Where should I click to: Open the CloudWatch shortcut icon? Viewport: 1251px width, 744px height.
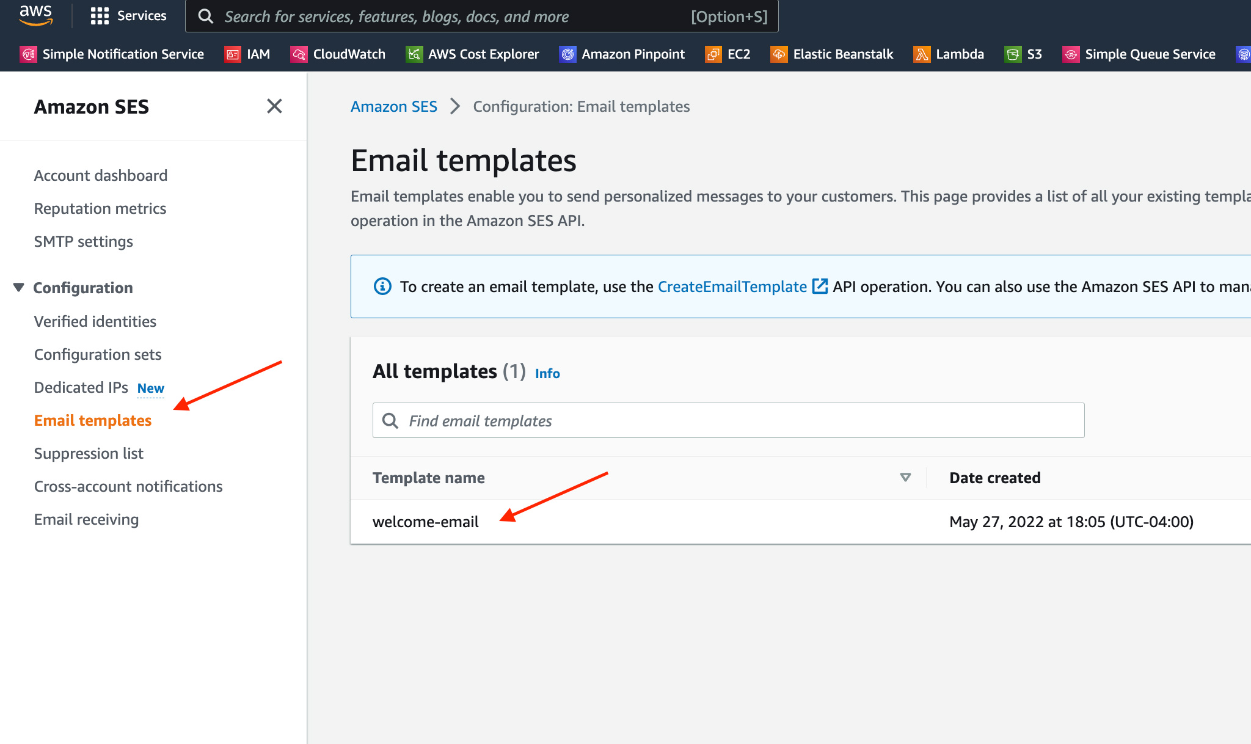click(299, 54)
